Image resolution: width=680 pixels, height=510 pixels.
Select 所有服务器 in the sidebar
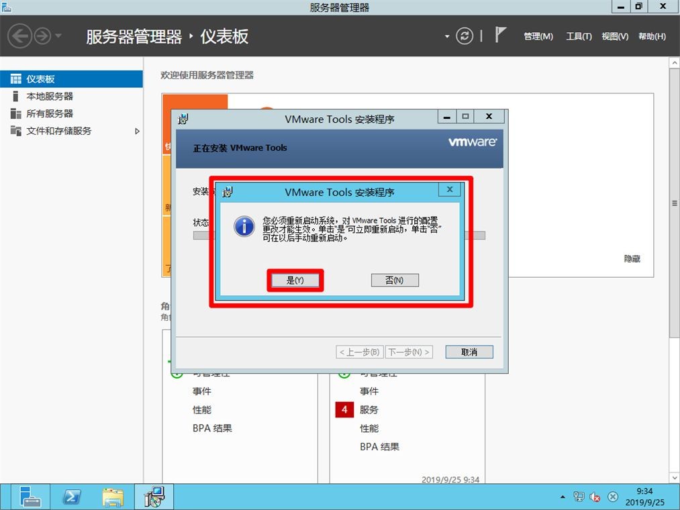coord(72,113)
